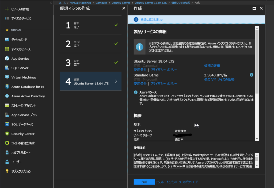
Task: Click the blue Create button
Action: click(144, 182)
